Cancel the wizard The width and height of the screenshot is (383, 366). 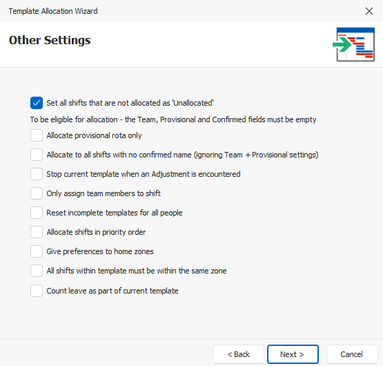coord(352,354)
